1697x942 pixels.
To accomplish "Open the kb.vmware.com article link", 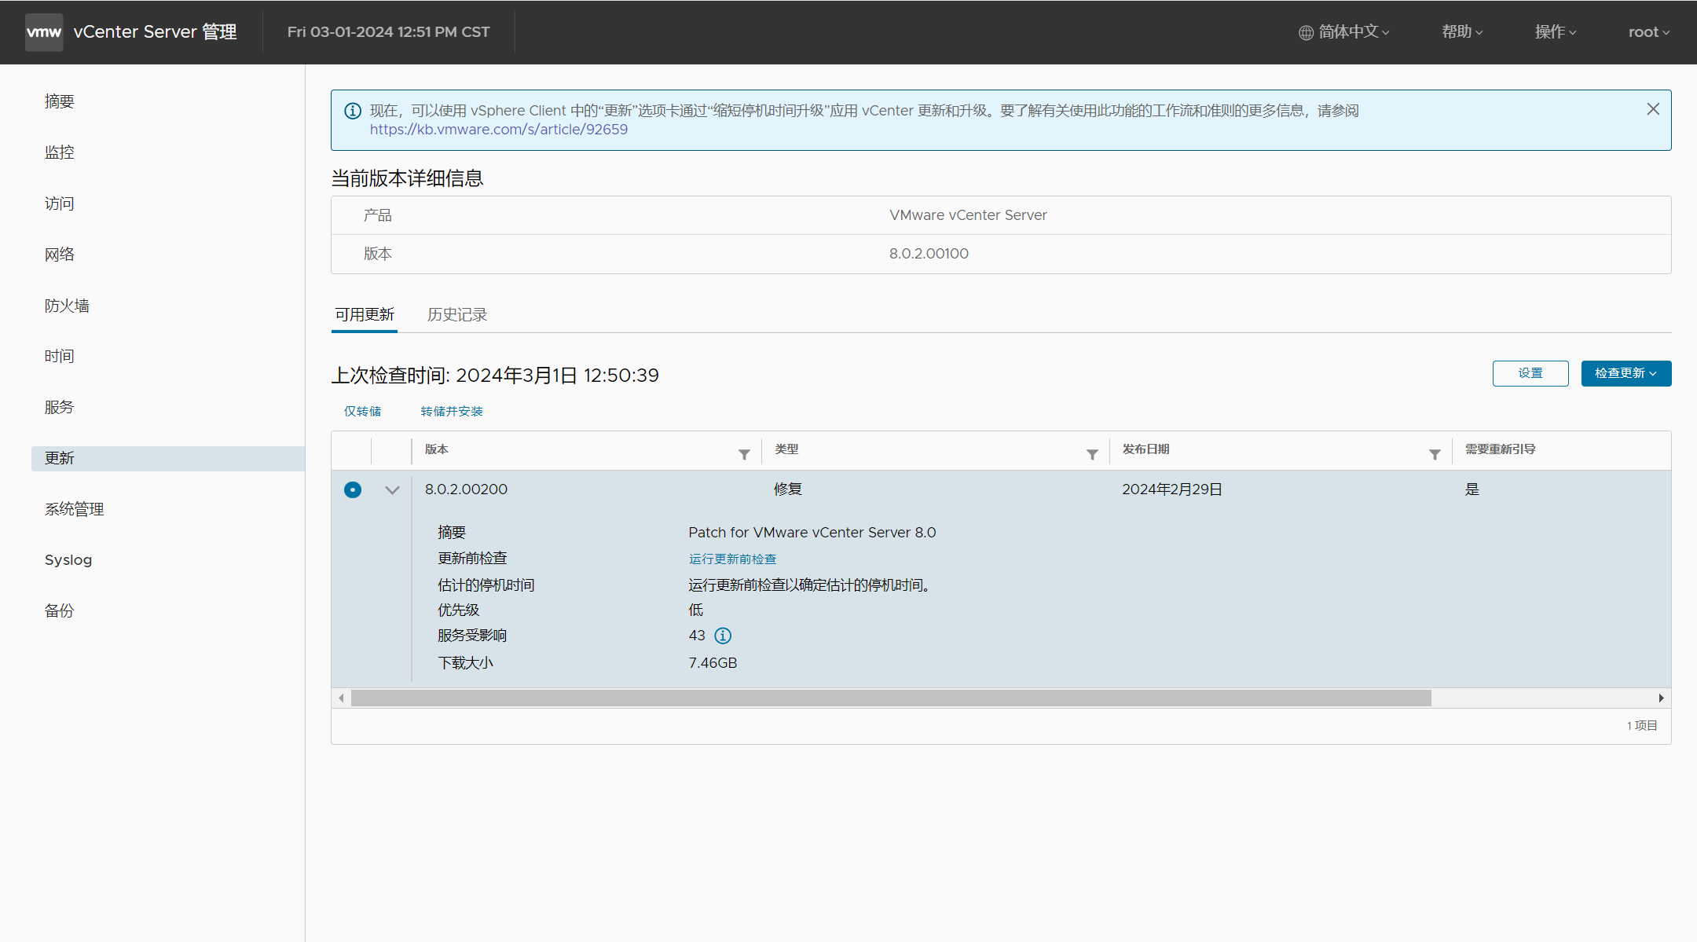I will 499,130.
